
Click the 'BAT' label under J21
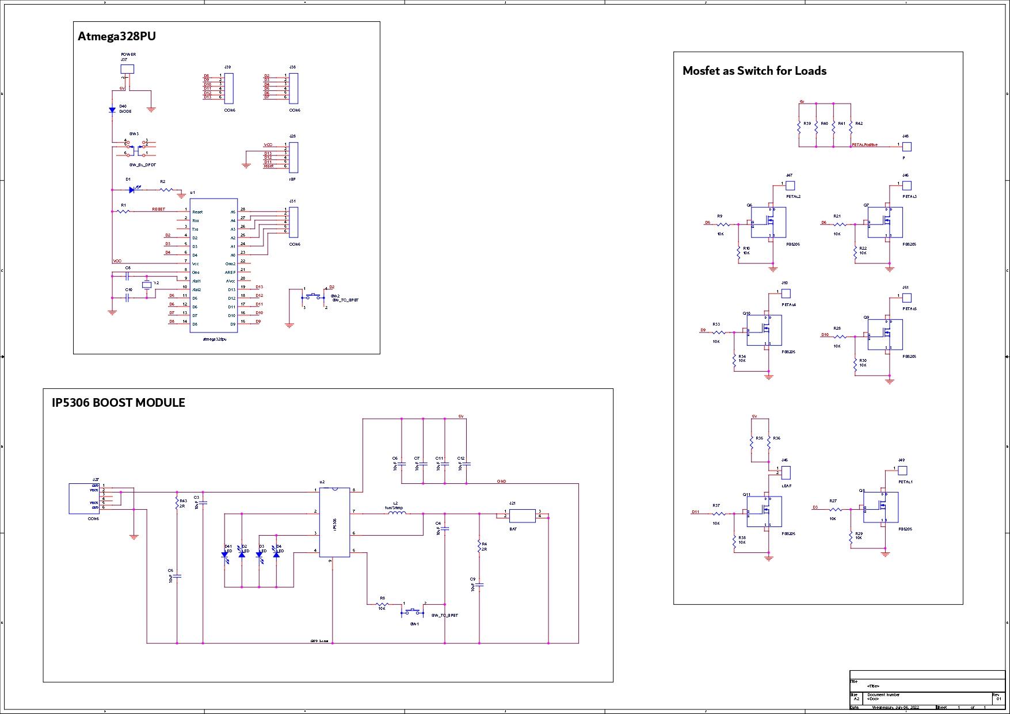tap(513, 529)
